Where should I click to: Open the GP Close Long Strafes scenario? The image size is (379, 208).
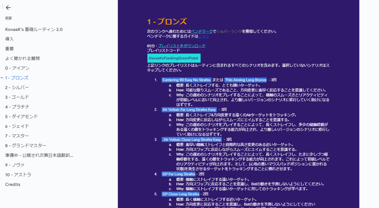click(x=180, y=194)
